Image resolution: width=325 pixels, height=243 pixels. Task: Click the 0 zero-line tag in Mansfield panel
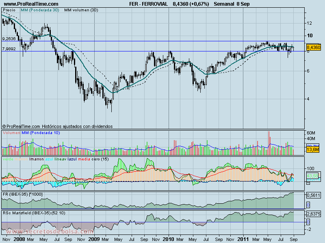point(308,222)
